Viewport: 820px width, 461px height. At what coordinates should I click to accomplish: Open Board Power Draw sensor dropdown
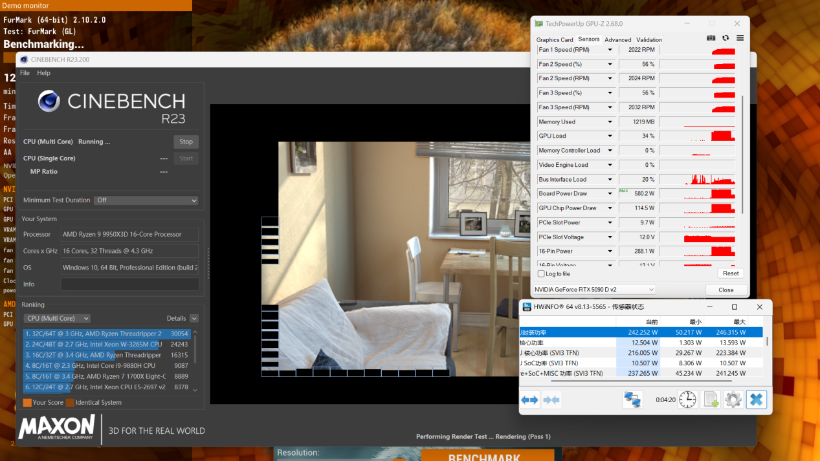click(610, 193)
